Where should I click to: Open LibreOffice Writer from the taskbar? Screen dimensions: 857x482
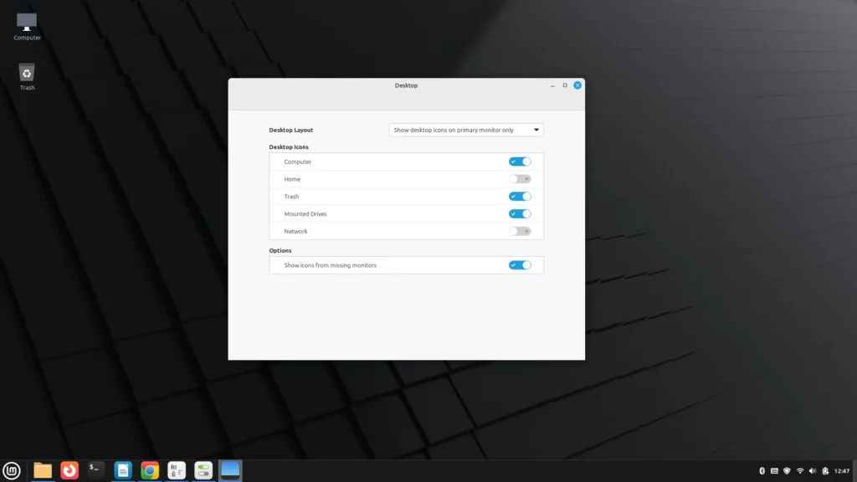pos(122,470)
